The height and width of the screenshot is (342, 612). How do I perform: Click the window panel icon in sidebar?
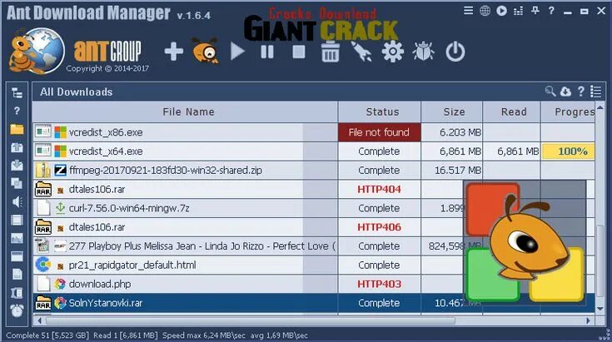[x=17, y=256]
